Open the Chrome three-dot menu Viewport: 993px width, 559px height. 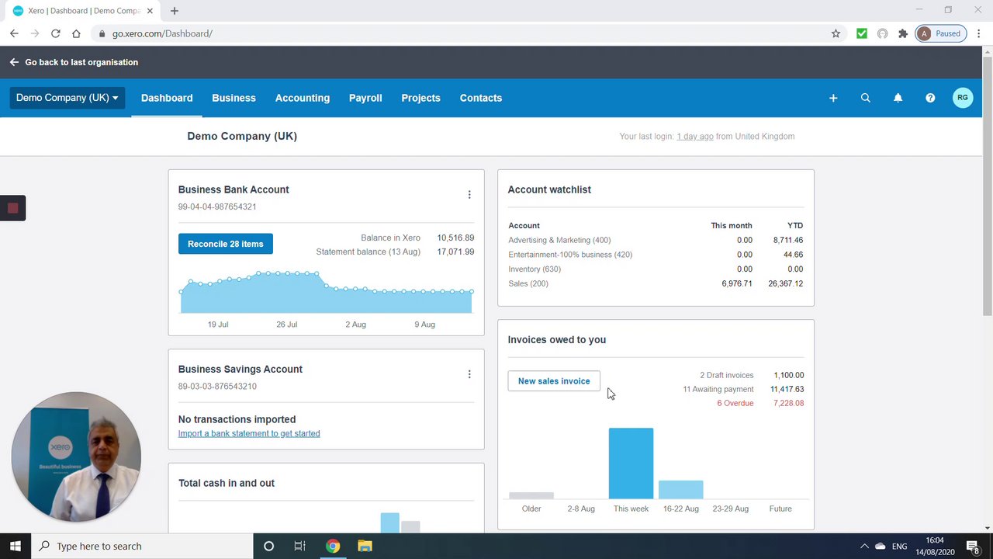pyautogui.click(x=979, y=33)
